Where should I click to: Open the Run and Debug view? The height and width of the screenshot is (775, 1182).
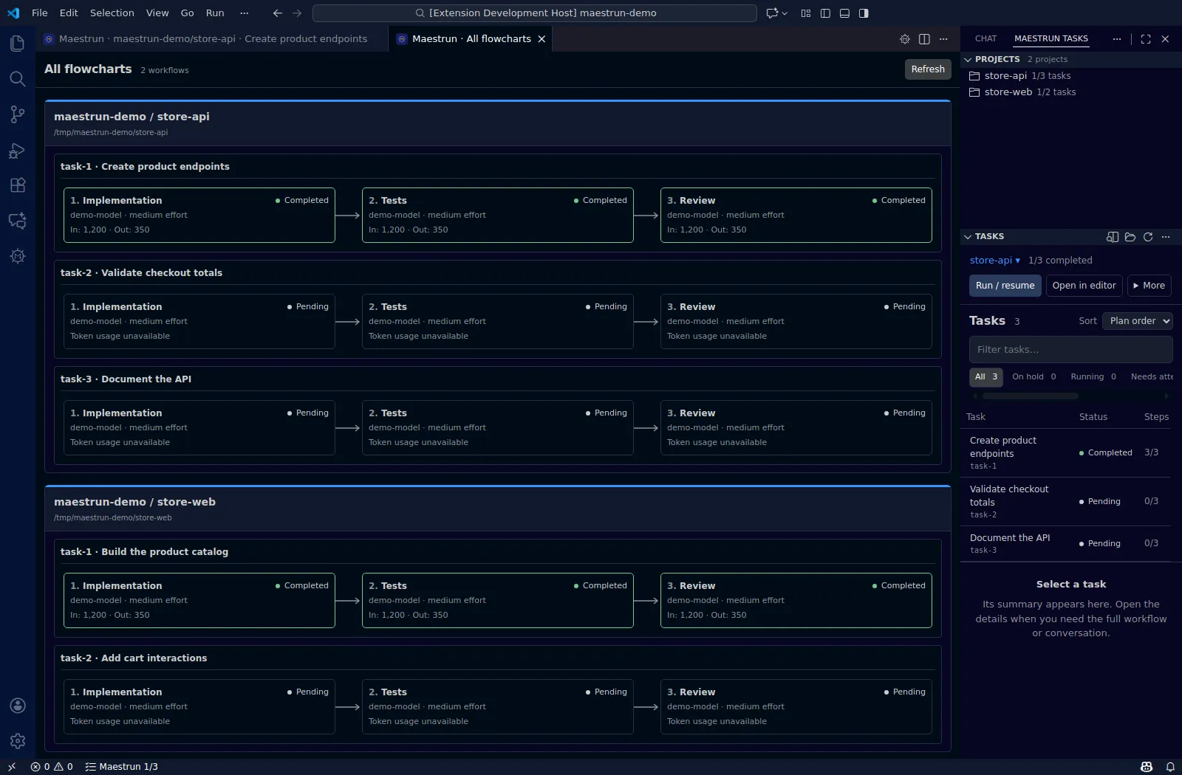(x=18, y=151)
